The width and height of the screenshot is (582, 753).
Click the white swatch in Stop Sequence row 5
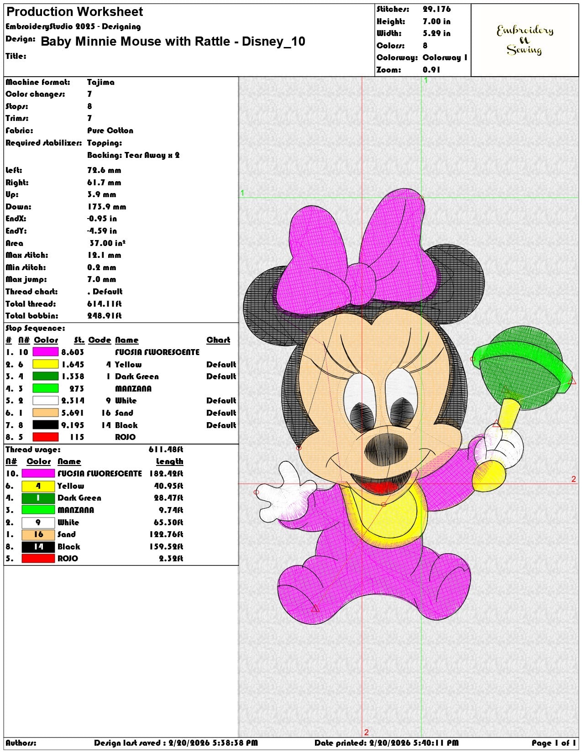[46, 401]
